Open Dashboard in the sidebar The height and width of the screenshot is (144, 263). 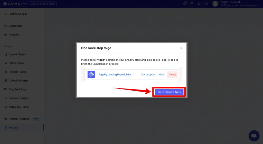[x=15, y=26]
